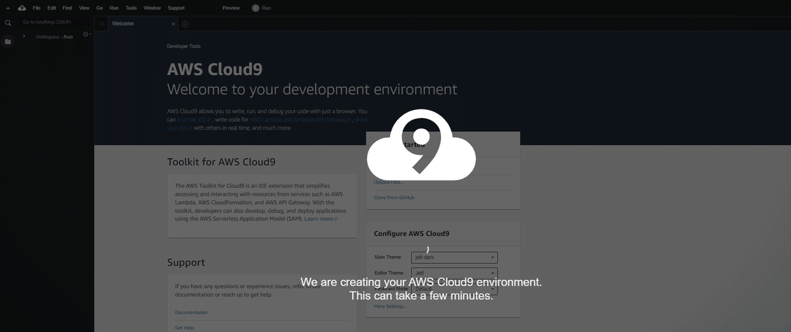791x332 pixels.
Task: Click the Toolkit for AWS Cloud9 heading
Action: [x=221, y=161]
